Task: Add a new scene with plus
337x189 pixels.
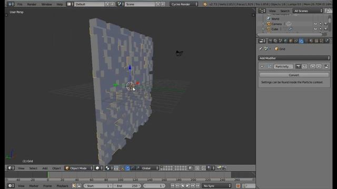Action: point(158,4)
